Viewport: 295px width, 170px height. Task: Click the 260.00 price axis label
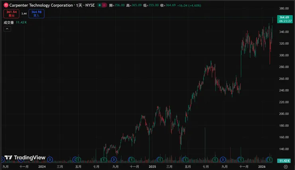pos(284,79)
